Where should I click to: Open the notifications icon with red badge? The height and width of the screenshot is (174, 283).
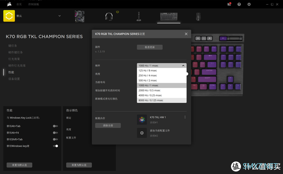pyautogui.click(x=229, y=4)
